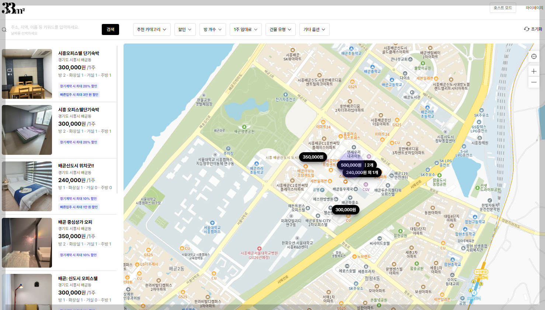Screen dimensions: 545x310
Task: Click the 배곧우체국 post office pin
Action: click(356, 189)
